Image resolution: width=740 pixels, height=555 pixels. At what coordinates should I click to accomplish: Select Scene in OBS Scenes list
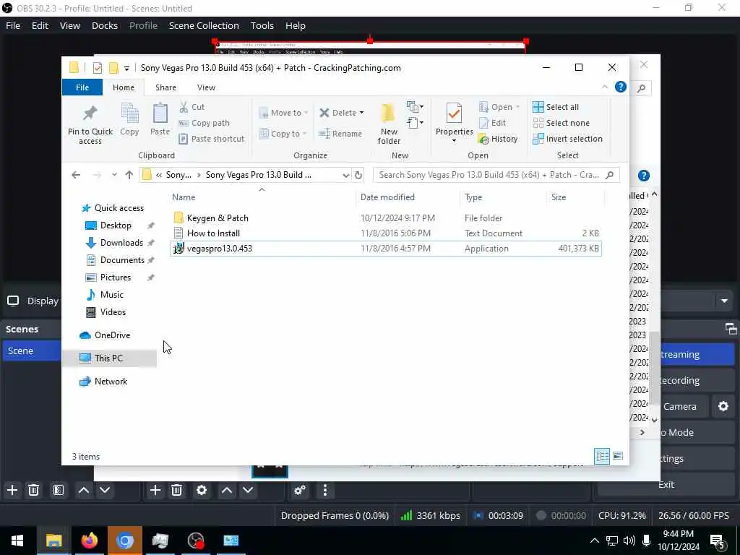coord(31,351)
